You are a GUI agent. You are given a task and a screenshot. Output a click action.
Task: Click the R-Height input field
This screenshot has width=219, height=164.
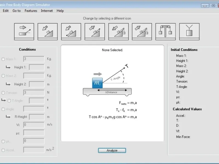point(37,117)
